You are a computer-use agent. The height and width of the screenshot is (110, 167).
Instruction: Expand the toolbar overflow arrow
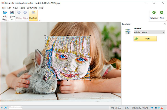(40, 21)
